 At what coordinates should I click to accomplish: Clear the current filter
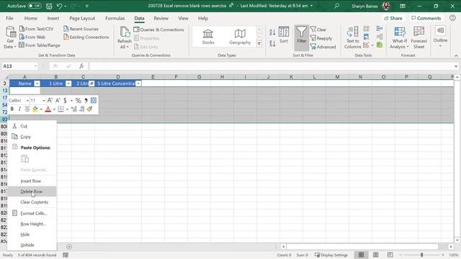point(318,29)
